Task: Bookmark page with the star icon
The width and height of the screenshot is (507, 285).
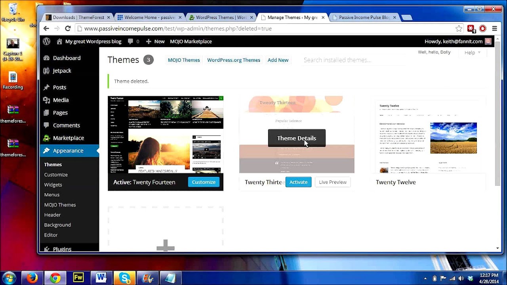Action: point(459,28)
